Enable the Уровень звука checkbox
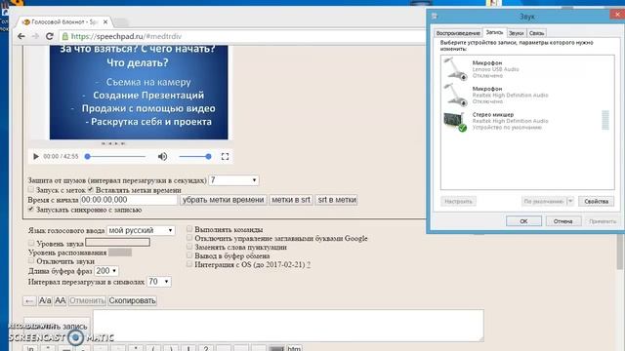625x351 pixels. click(31, 243)
